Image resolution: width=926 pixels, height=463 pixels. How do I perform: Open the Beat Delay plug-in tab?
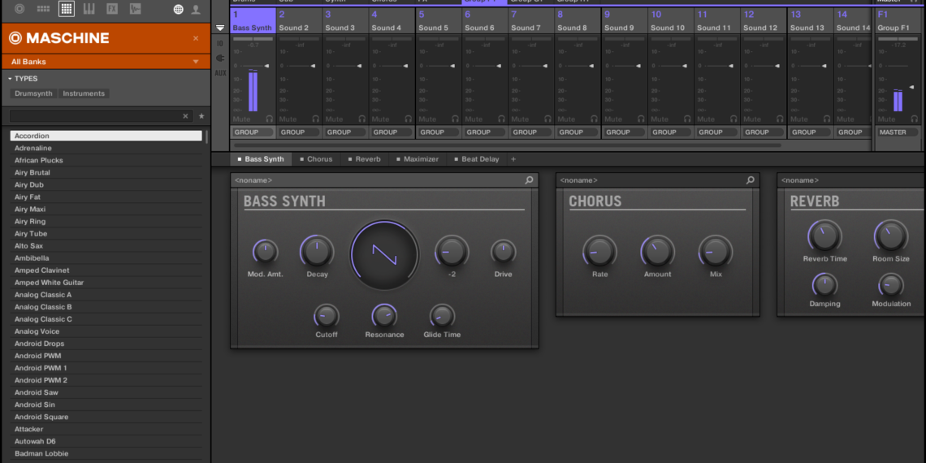tap(479, 159)
